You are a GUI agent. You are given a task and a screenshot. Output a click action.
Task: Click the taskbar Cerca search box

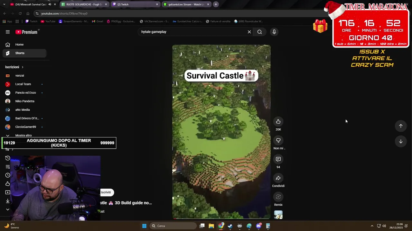point(173,226)
